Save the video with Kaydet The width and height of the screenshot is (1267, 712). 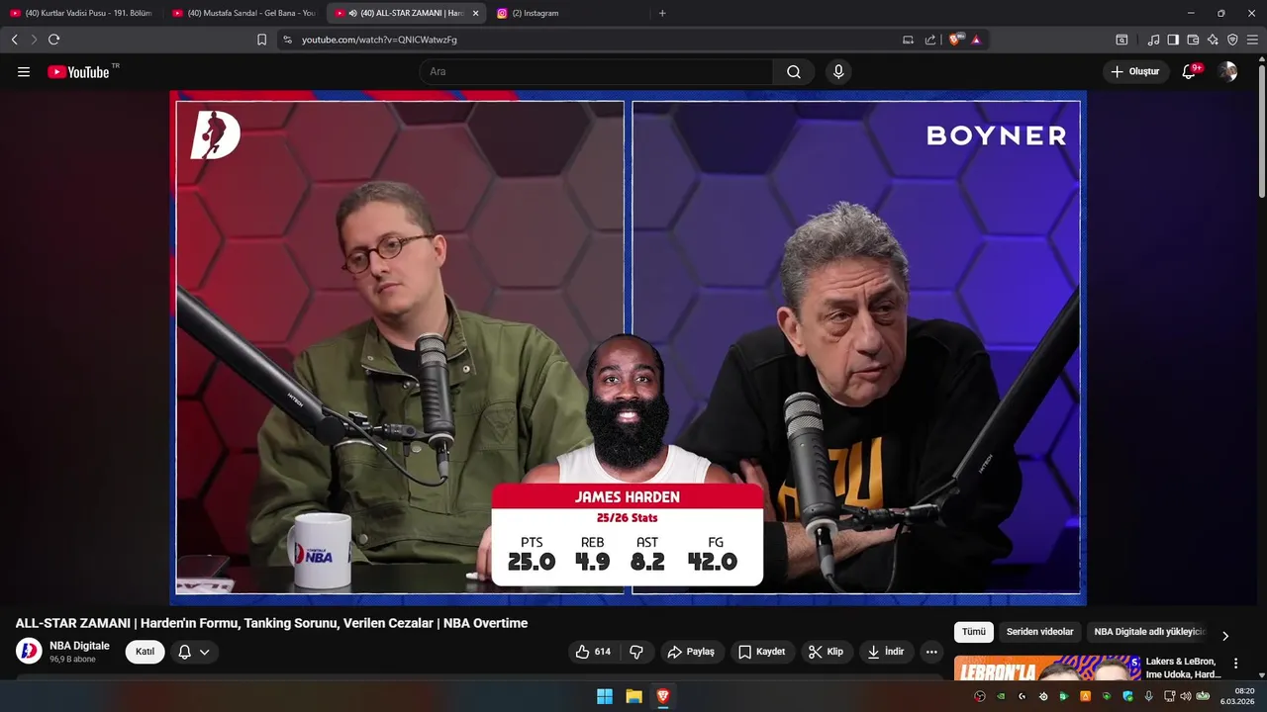(761, 652)
